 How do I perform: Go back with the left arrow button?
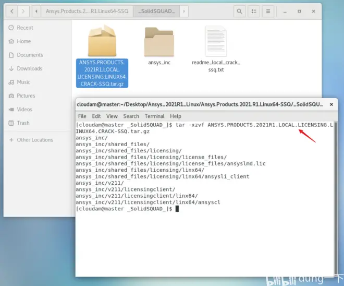[12, 11]
